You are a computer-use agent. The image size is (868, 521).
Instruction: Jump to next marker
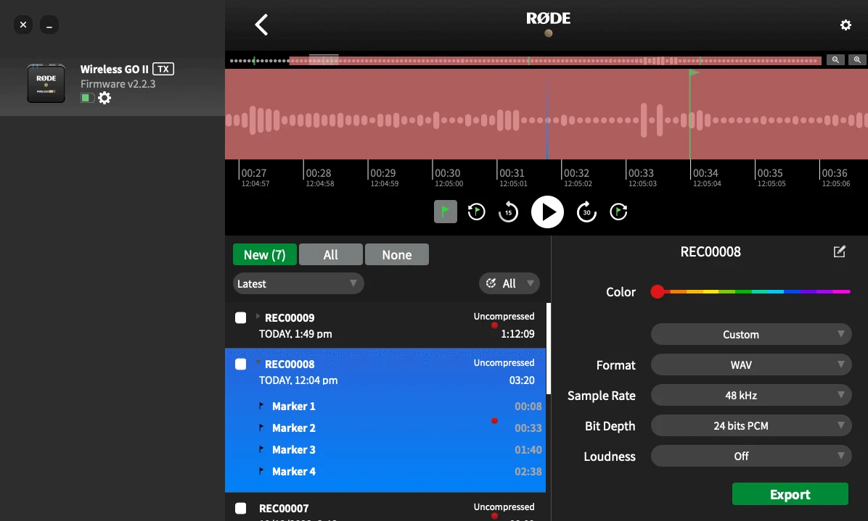point(618,212)
